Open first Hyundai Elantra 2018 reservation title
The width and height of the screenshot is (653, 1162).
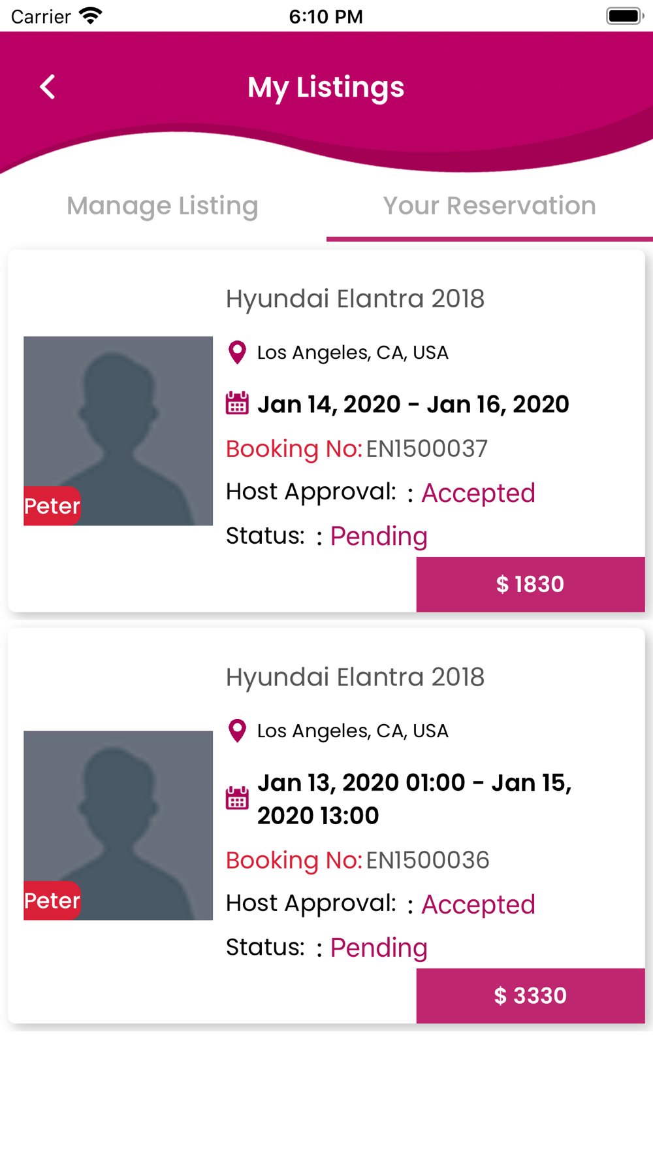point(355,299)
